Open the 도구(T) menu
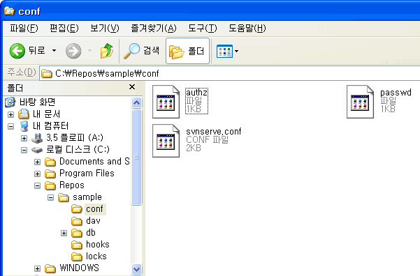Image resolution: width=420 pixels, height=276 pixels. point(202,28)
